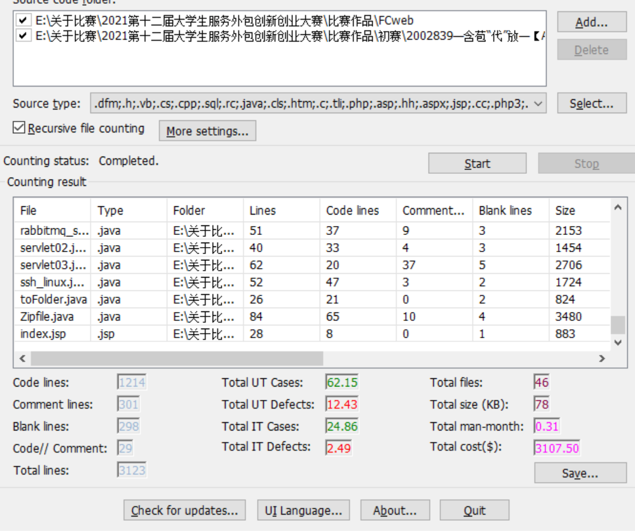The image size is (635, 531).
Task: Click the Quit button
Action: point(474,510)
